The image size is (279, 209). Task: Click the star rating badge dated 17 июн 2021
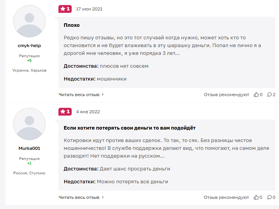(65, 9)
